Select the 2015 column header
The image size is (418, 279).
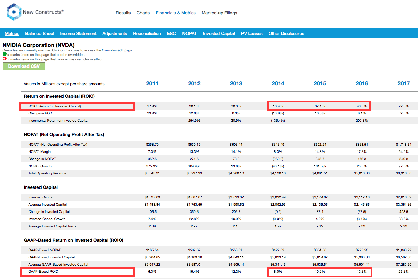point(320,83)
